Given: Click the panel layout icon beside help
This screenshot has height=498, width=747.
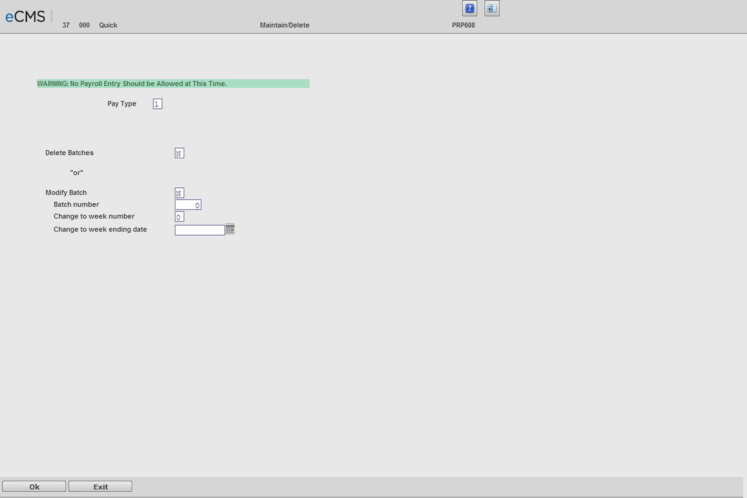Looking at the screenshot, I should pos(492,8).
